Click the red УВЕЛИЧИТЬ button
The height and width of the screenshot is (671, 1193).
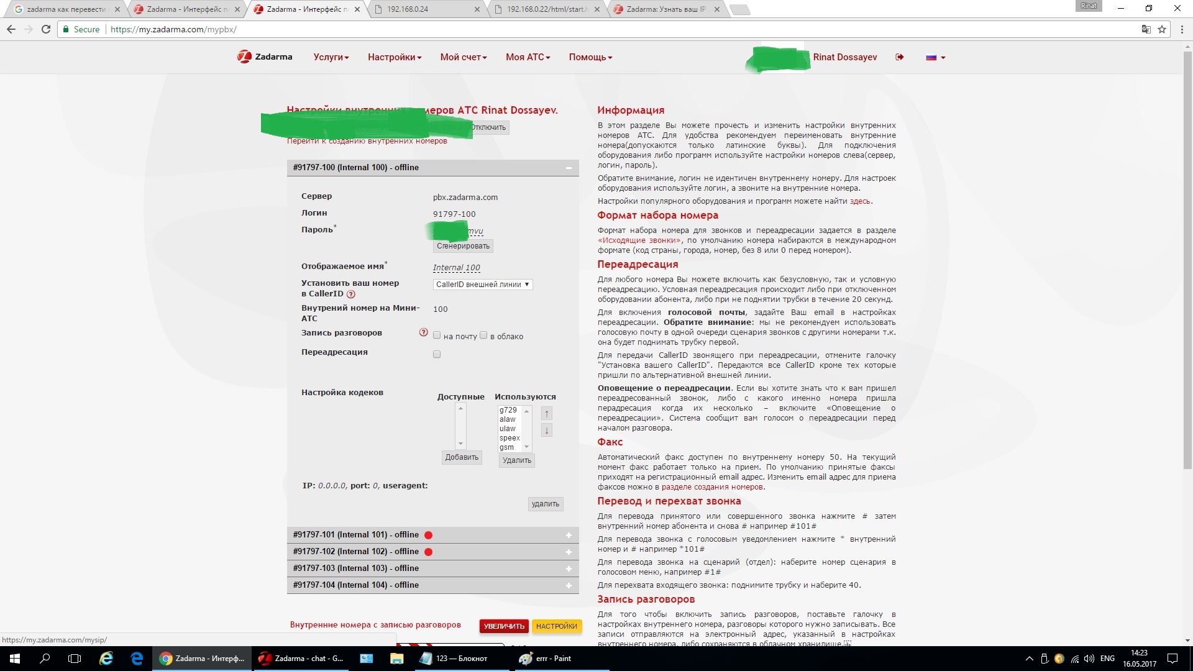[x=503, y=626]
